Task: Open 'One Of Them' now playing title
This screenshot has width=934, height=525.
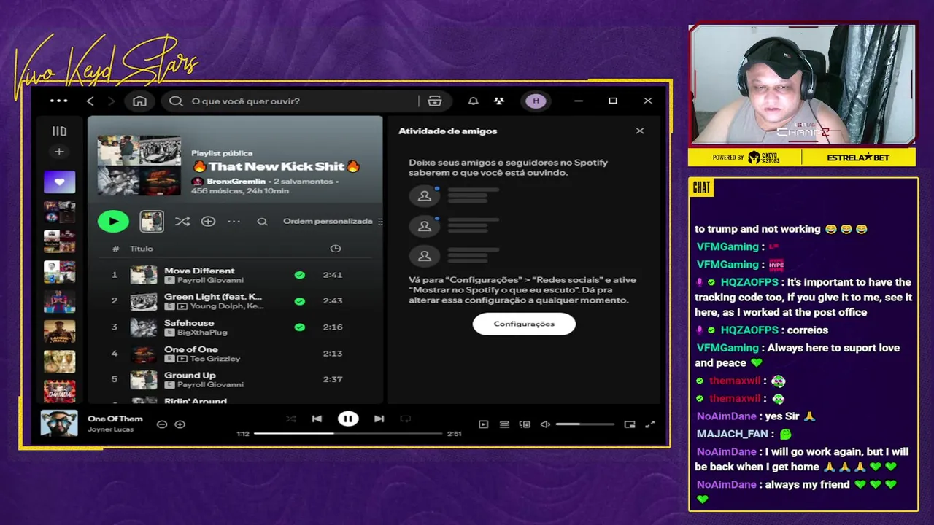Action: (115, 419)
